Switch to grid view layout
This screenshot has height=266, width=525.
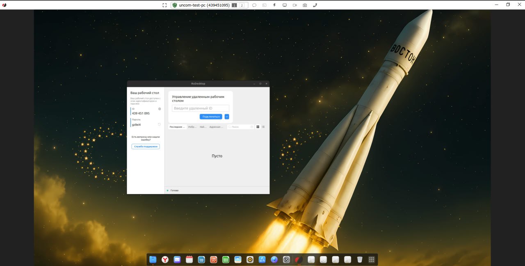pyautogui.click(x=258, y=127)
